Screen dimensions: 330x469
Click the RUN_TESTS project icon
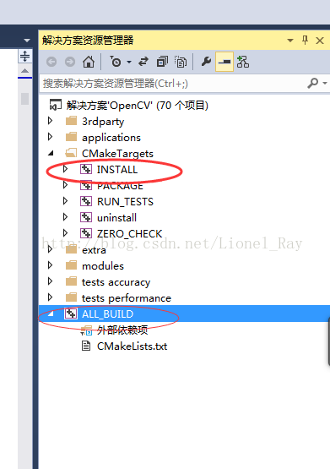click(86, 201)
